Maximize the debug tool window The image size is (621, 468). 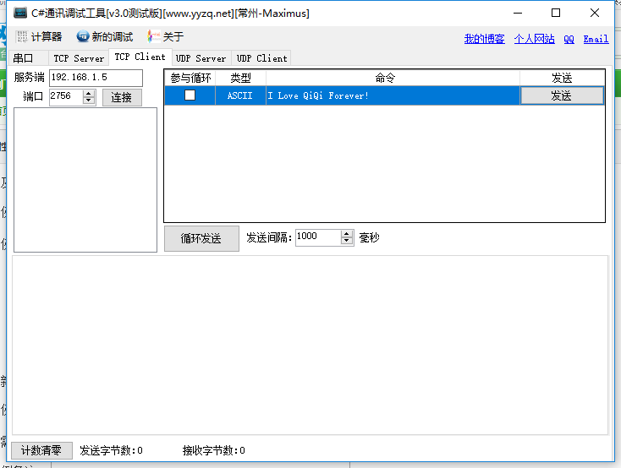[556, 13]
